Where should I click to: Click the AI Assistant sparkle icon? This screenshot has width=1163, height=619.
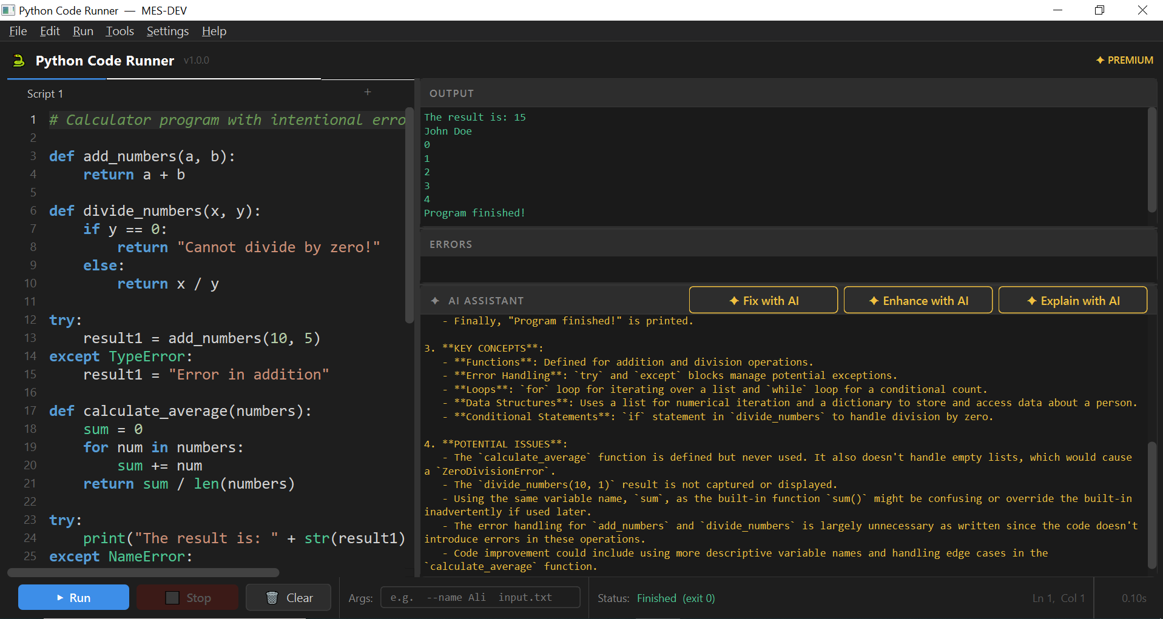435,301
